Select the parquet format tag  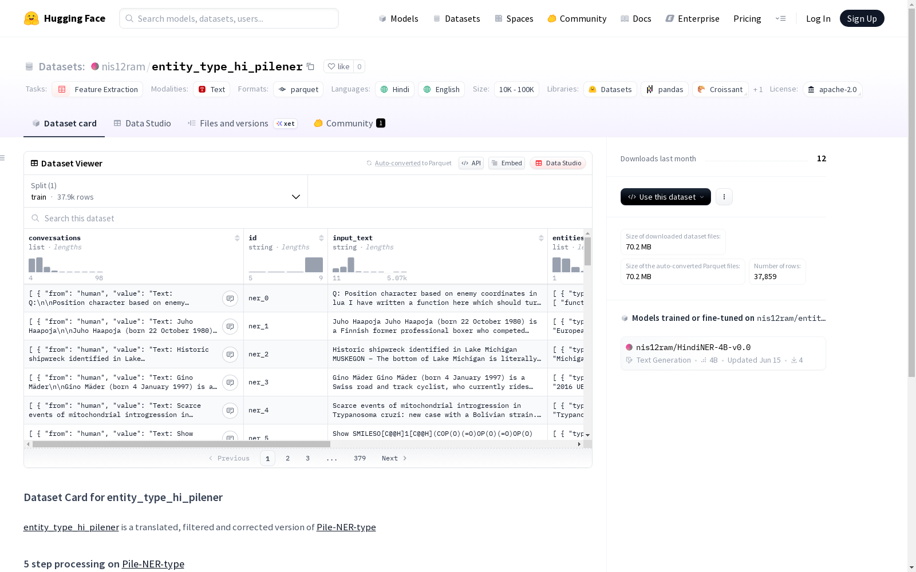298,89
